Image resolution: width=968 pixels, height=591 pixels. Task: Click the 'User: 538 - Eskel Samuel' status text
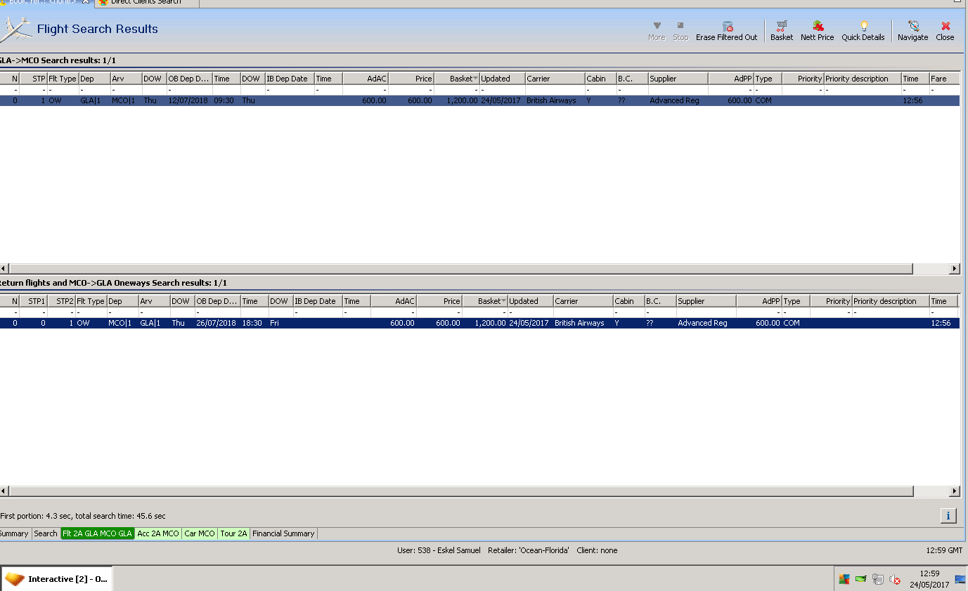coord(439,550)
